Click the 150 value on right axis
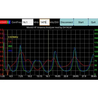Screen dimensions: 98x98 96,47
